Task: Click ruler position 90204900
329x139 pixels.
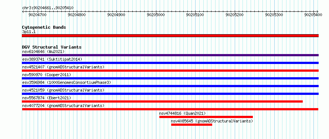Action: click(x=116, y=15)
